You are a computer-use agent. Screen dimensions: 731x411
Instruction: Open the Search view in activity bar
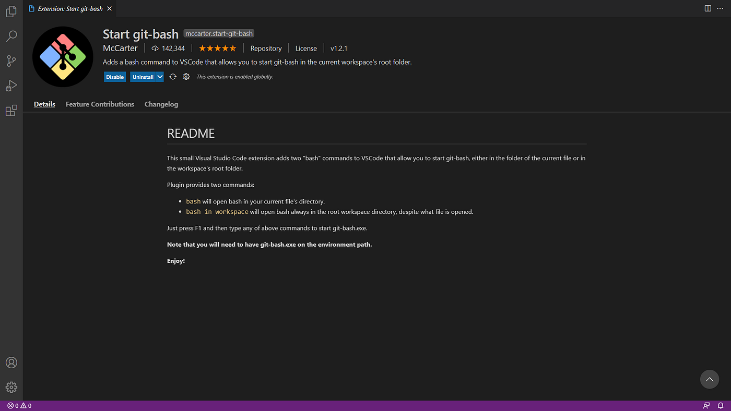(x=11, y=36)
